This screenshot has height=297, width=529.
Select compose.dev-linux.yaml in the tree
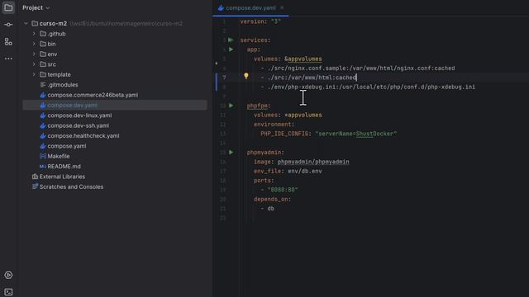point(79,115)
